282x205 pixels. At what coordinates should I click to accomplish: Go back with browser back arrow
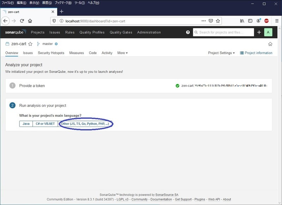pyautogui.click(x=5, y=21)
